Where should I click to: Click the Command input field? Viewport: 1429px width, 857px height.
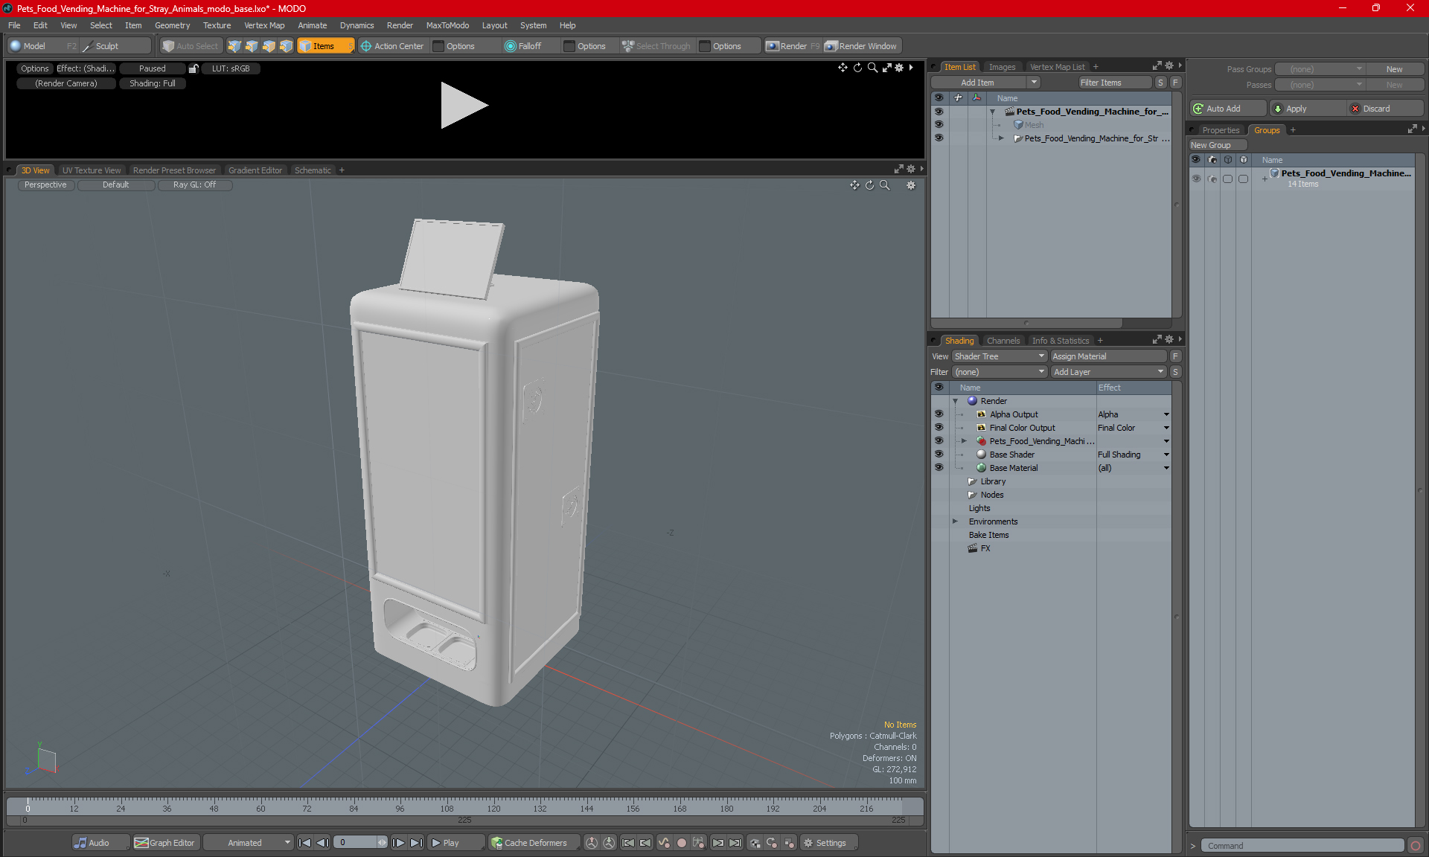pyautogui.click(x=1302, y=846)
